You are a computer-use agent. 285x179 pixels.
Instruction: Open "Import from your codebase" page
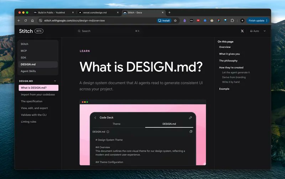(38, 94)
